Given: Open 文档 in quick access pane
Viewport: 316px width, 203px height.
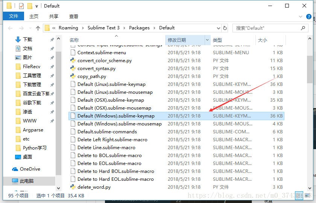Looking at the screenshot, I should click(x=27, y=49).
